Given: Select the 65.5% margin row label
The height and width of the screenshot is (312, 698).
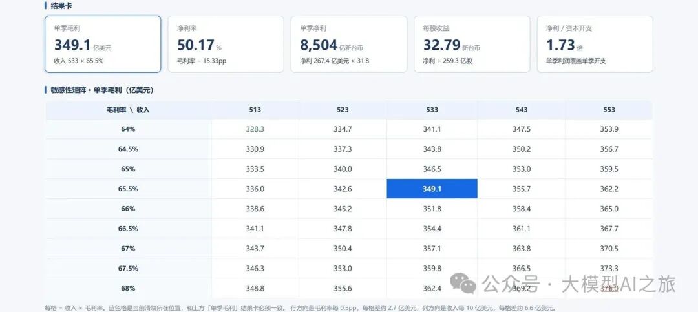Looking at the screenshot, I should [128, 189].
